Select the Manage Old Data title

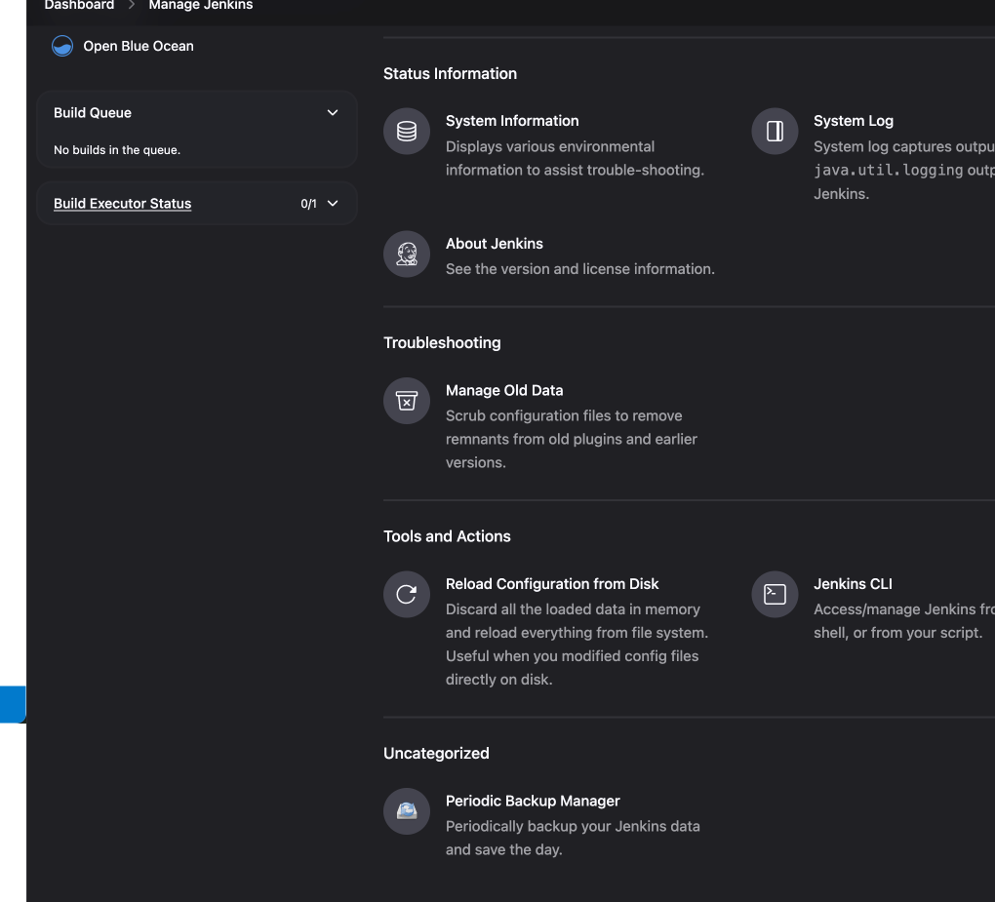coord(504,390)
